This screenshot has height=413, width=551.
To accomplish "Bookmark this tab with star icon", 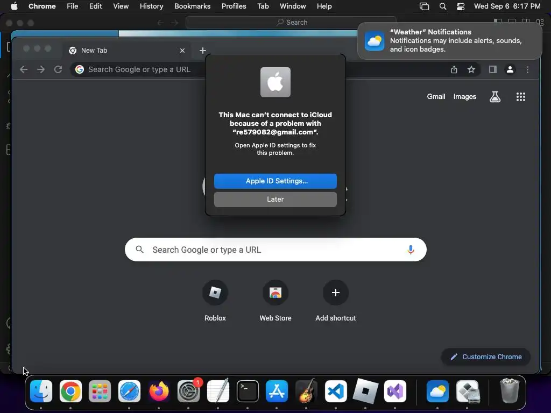I will click(471, 69).
